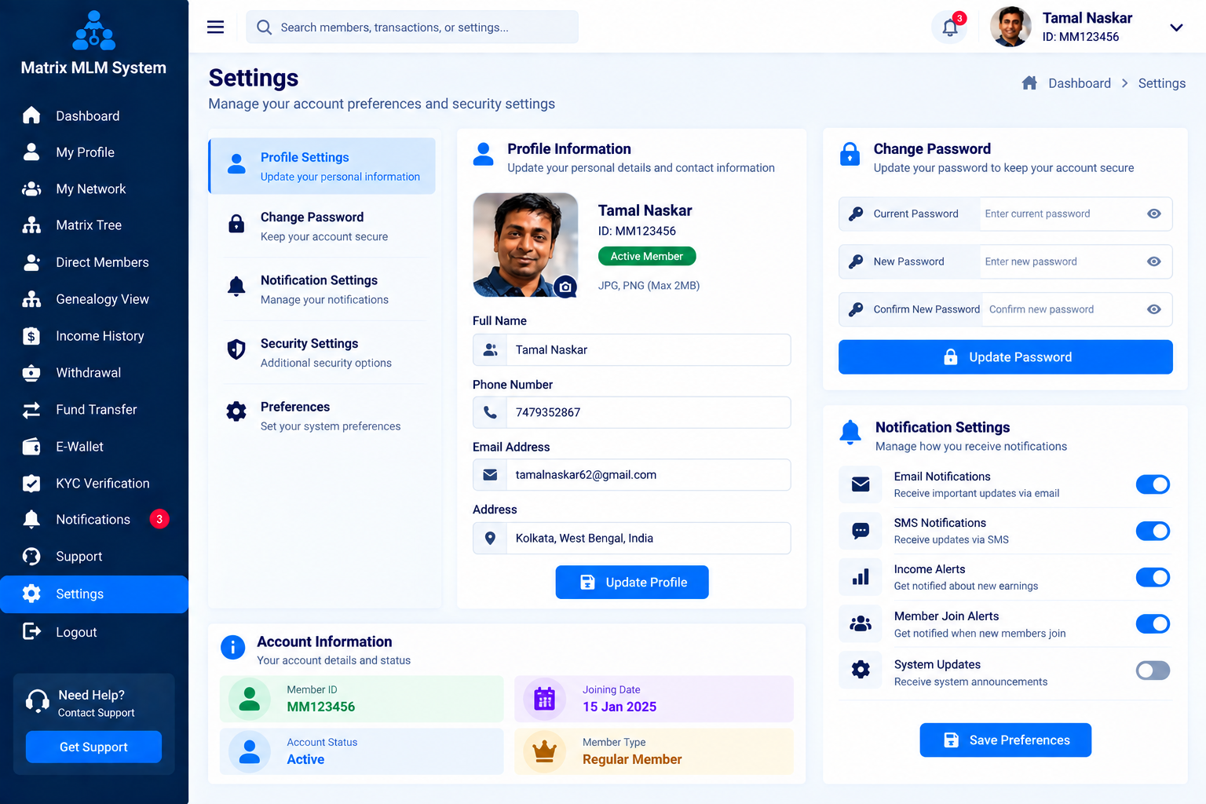Open My Network in the sidebar

pyautogui.click(x=94, y=189)
